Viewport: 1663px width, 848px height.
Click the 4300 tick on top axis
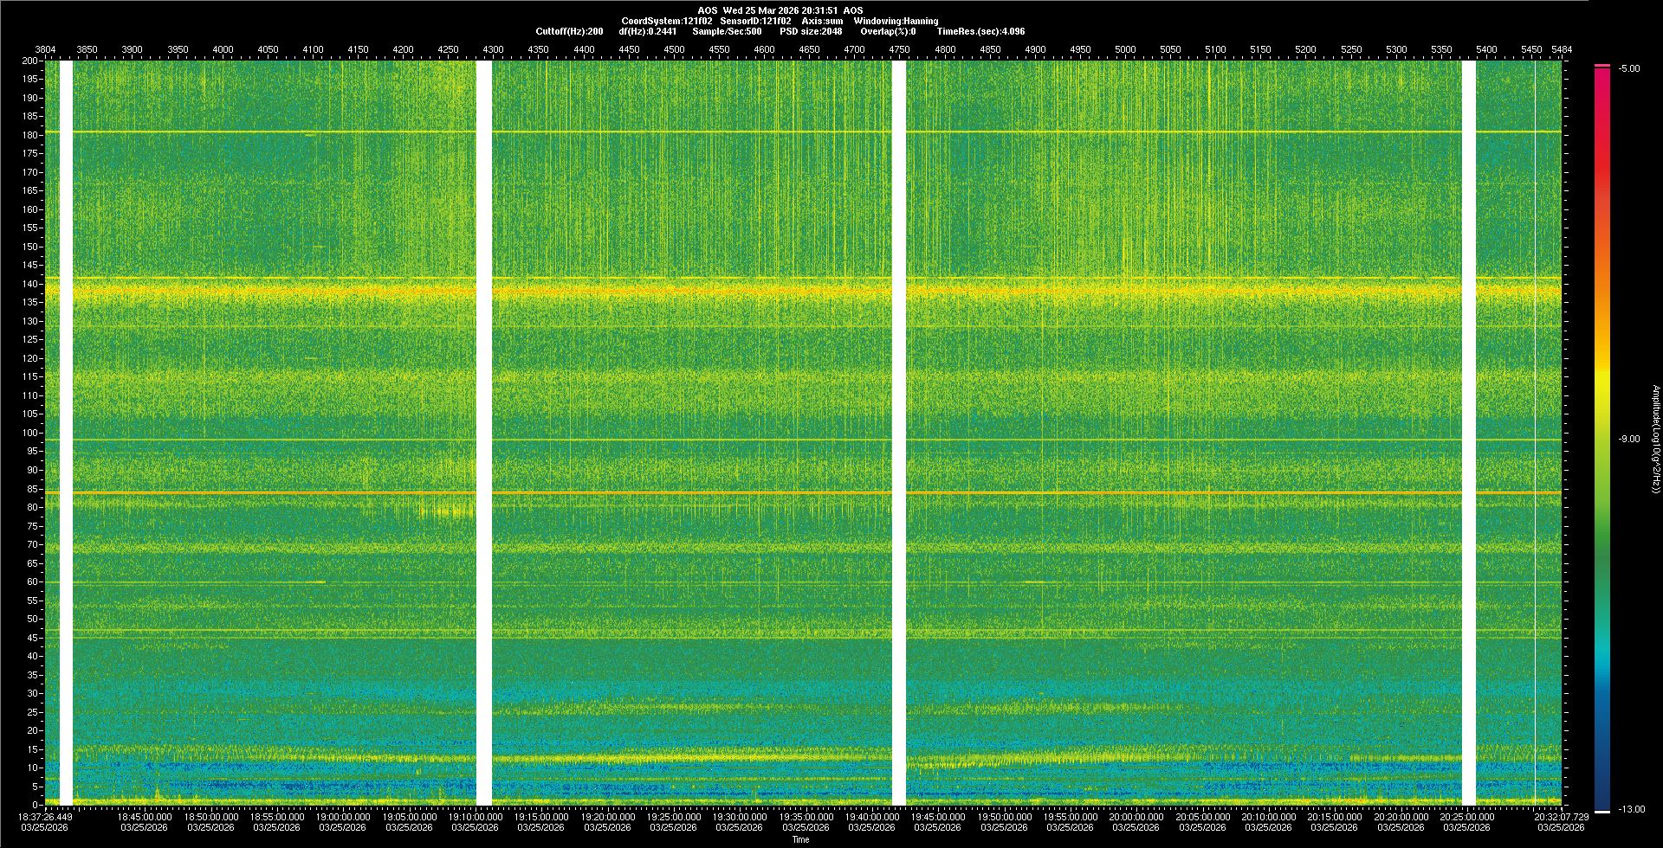[x=493, y=49]
